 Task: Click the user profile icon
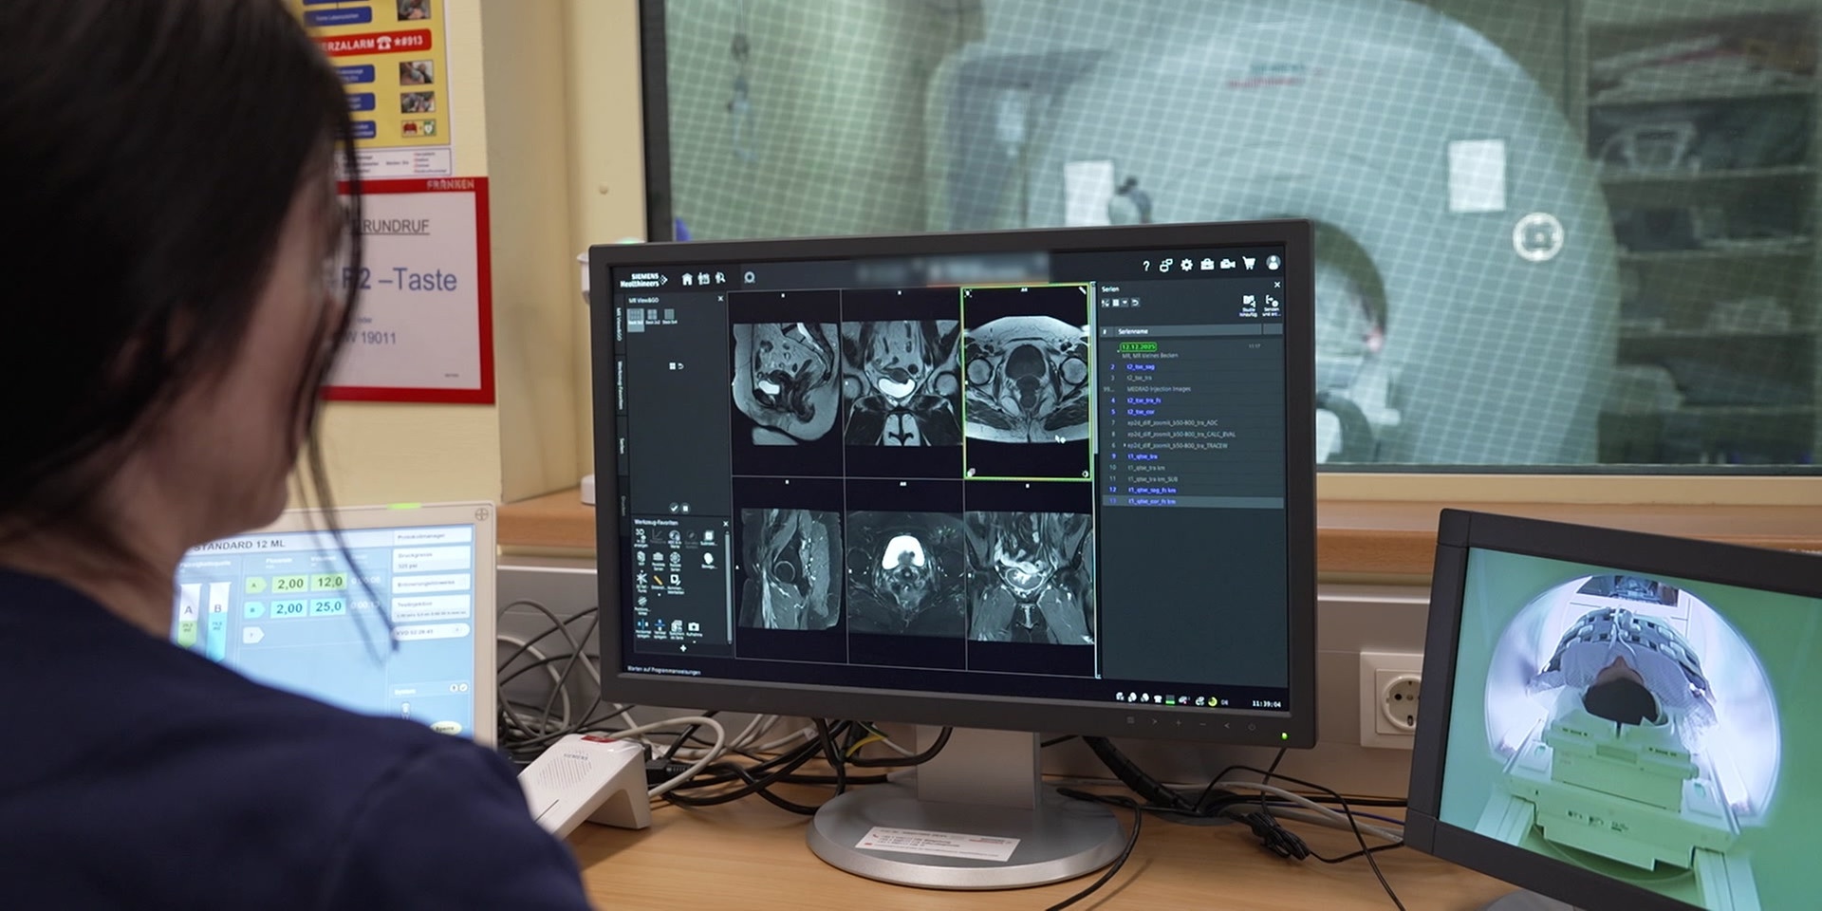1273,263
